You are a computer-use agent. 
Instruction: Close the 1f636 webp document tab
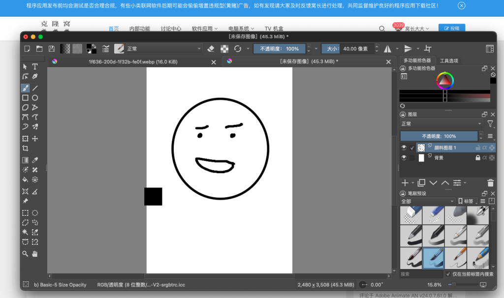pyautogui.click(x=214, y=62)
